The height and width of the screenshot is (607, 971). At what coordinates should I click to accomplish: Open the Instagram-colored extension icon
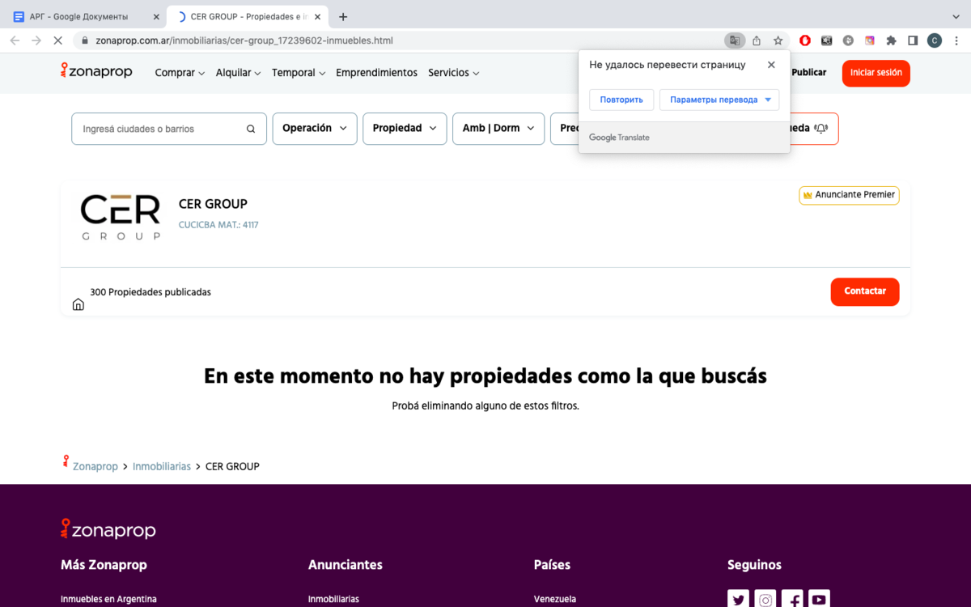(x=870, y=40)
